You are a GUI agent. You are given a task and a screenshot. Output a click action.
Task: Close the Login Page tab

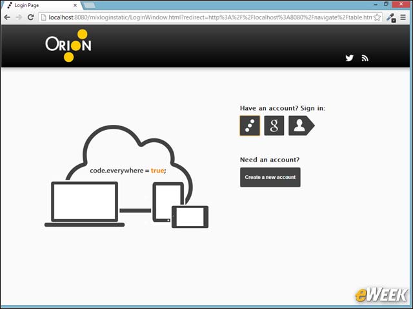(x=75, y=5)
